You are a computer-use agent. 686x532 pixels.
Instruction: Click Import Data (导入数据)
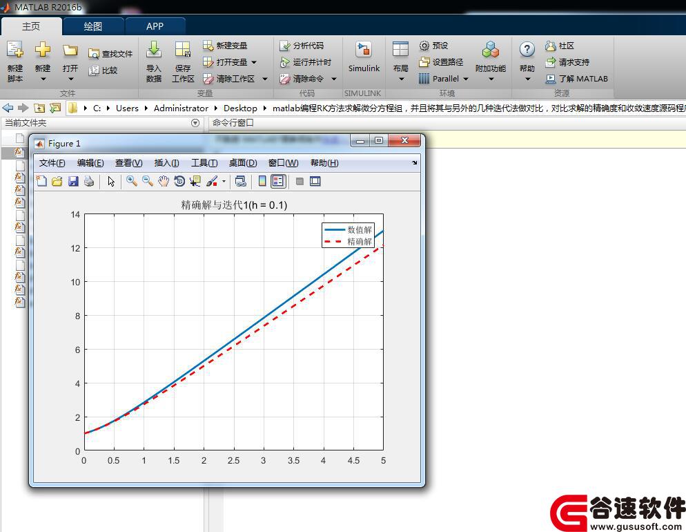pyautogui.click(x=154, y=61)
